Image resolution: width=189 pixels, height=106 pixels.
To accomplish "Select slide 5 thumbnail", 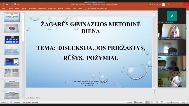I will (x=12, y=61).
